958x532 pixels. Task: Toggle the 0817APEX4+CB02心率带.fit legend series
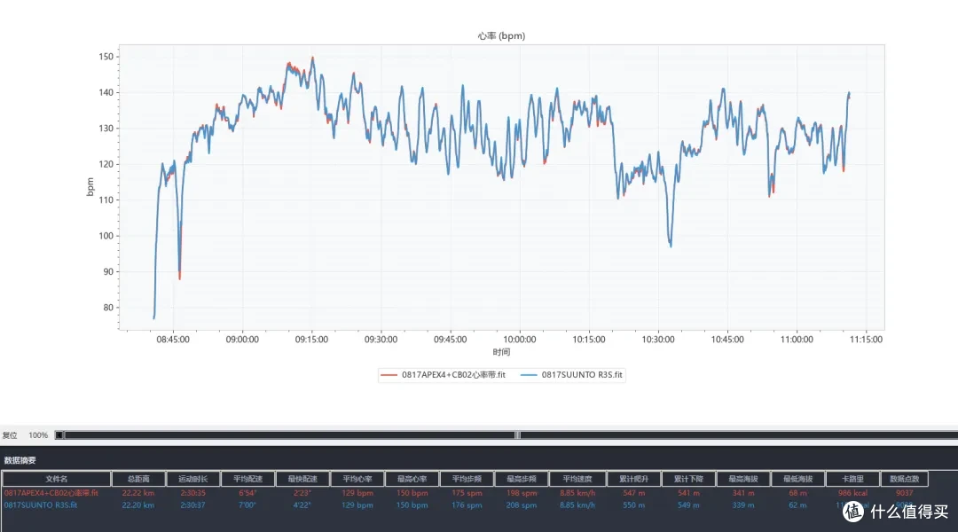pyautogui.click(x=443, y=375)
